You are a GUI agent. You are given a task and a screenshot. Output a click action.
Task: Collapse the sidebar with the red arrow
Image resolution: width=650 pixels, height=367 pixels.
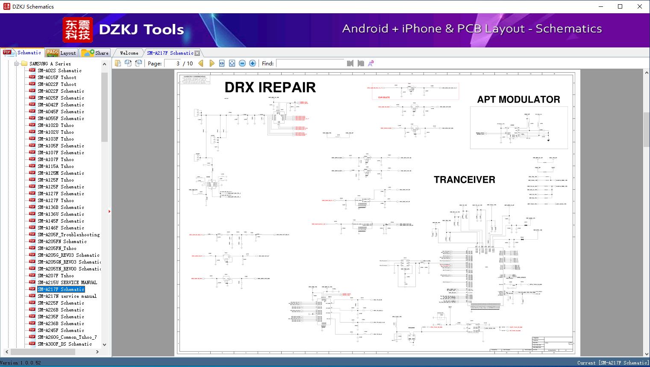(x=109, y=211)
